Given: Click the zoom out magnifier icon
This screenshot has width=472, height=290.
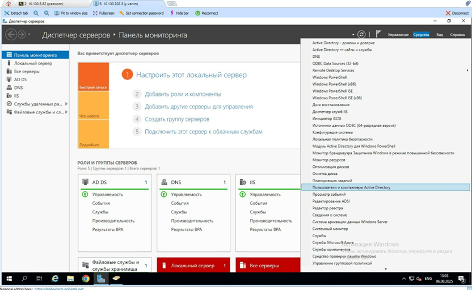Looking at the screenshot, I should click(47, 13).
